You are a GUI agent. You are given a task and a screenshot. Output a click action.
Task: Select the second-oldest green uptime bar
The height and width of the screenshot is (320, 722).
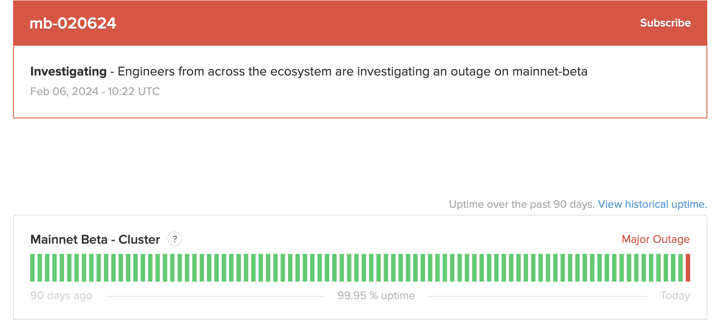pos(40,268)
